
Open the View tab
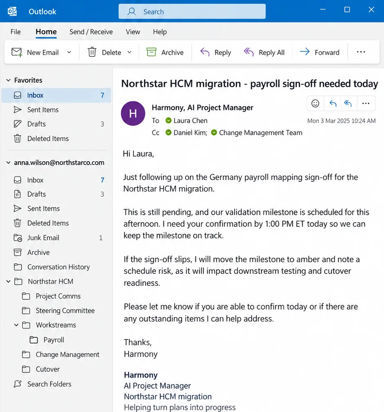coord(133,32)
